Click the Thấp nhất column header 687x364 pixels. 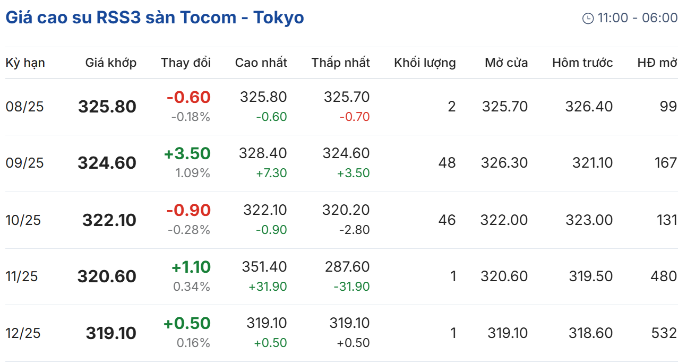pyautogui.click(x=340, y=63)
